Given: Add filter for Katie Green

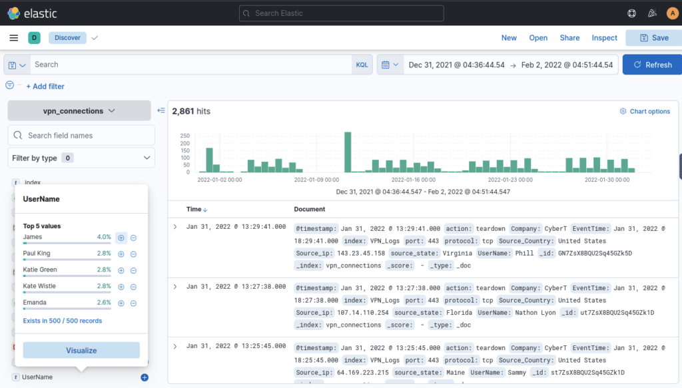Looking at the screenshot, I should [x=121, y=270].
